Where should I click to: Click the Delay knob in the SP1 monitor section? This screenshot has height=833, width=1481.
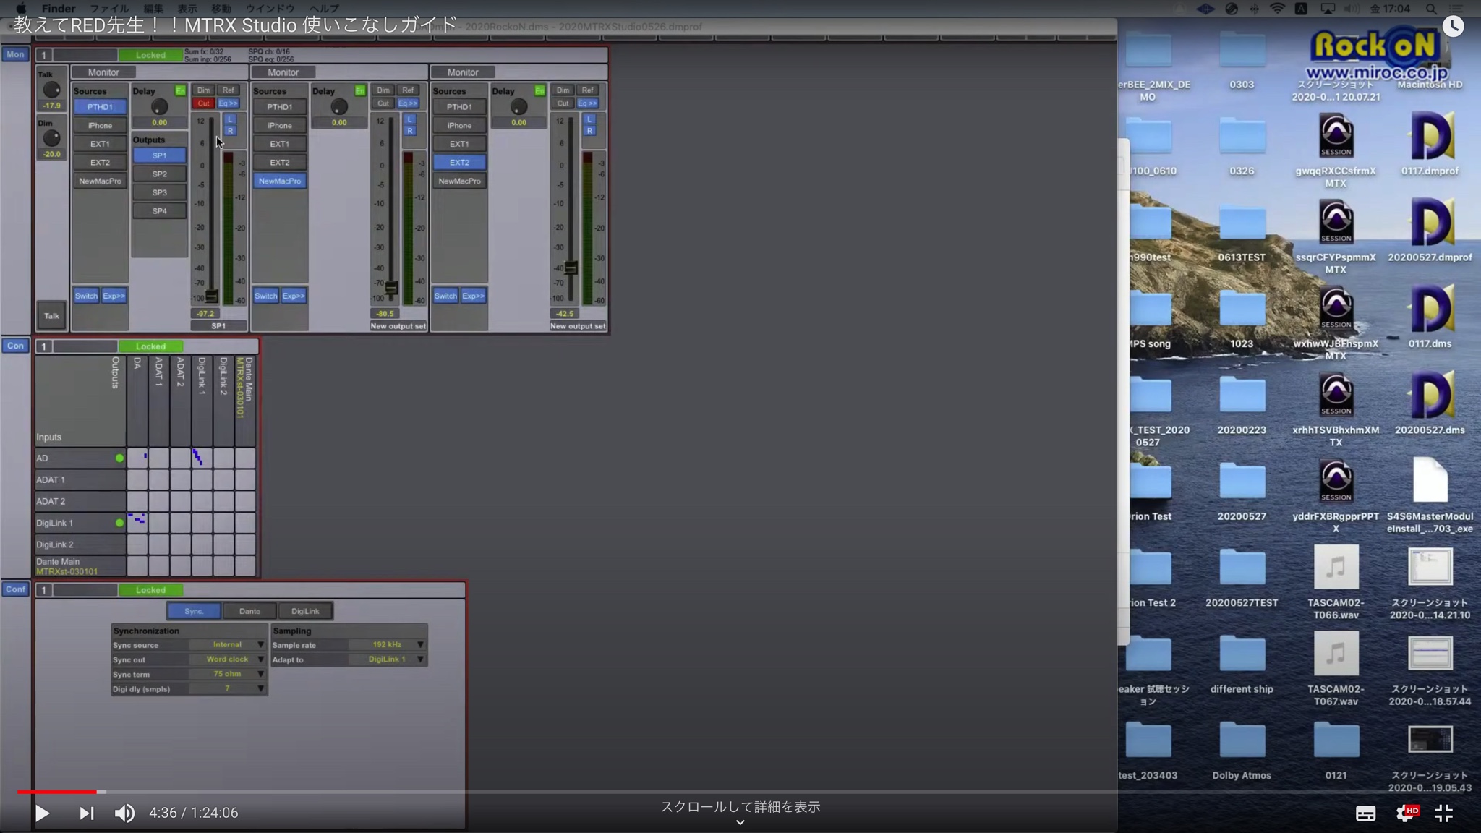pyautogui.click(x=159, y=107)
